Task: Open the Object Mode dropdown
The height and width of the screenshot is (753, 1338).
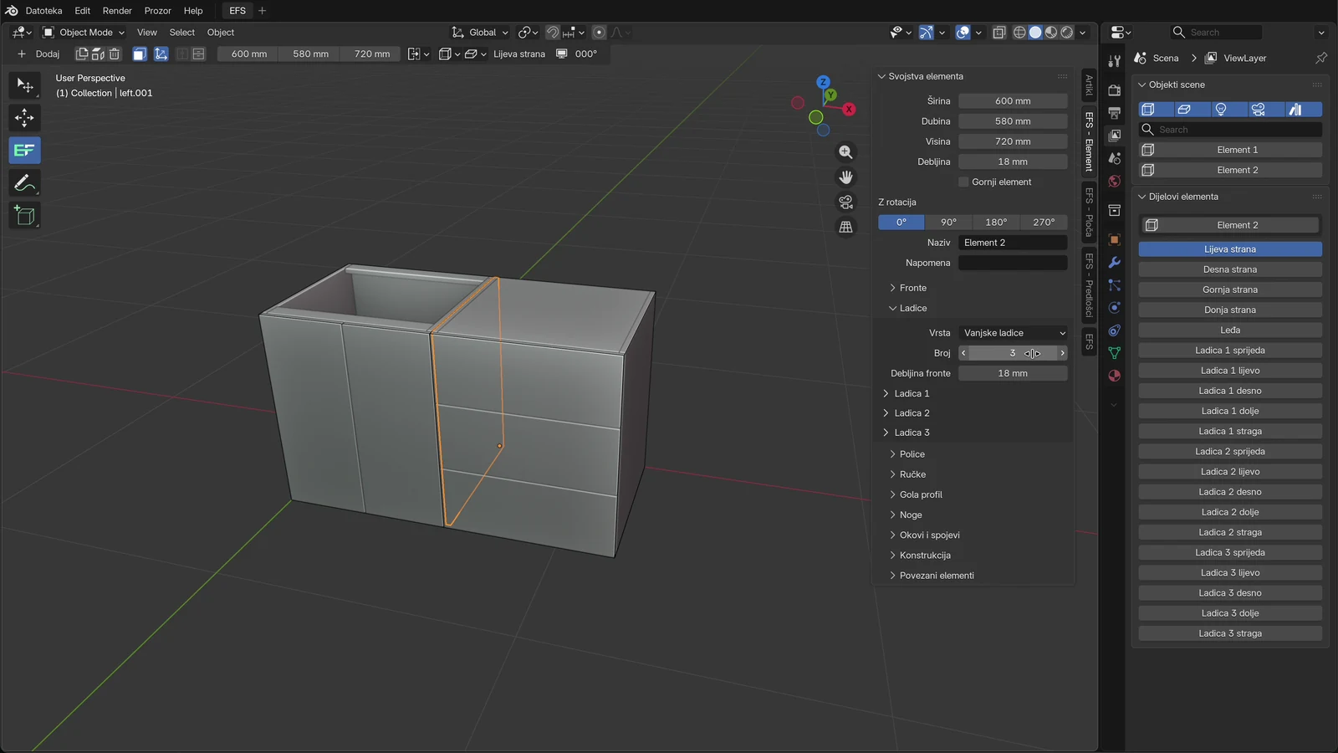Action: [84, 33]
